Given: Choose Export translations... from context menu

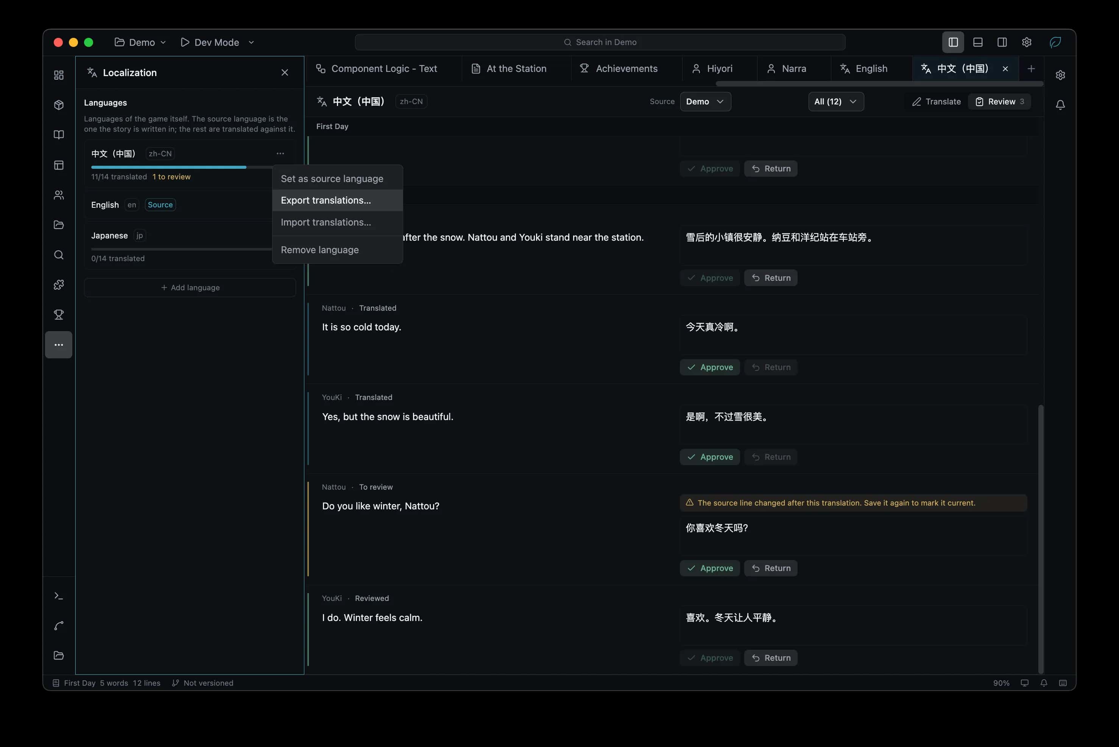Looking at the screenshot, I should coord(337,200).
